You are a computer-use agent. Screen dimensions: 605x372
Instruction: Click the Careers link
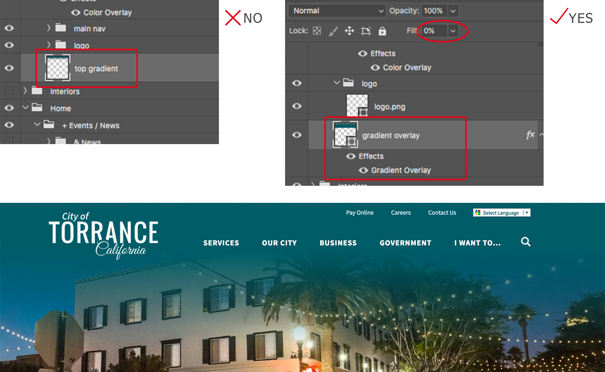(x=401, y=213)
